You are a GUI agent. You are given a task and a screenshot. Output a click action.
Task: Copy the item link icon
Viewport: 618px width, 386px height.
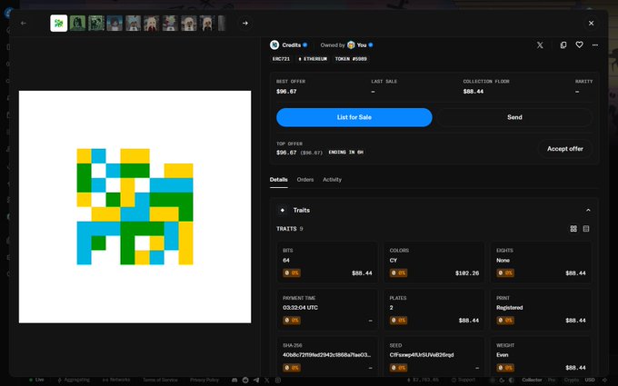click(563, 45)
